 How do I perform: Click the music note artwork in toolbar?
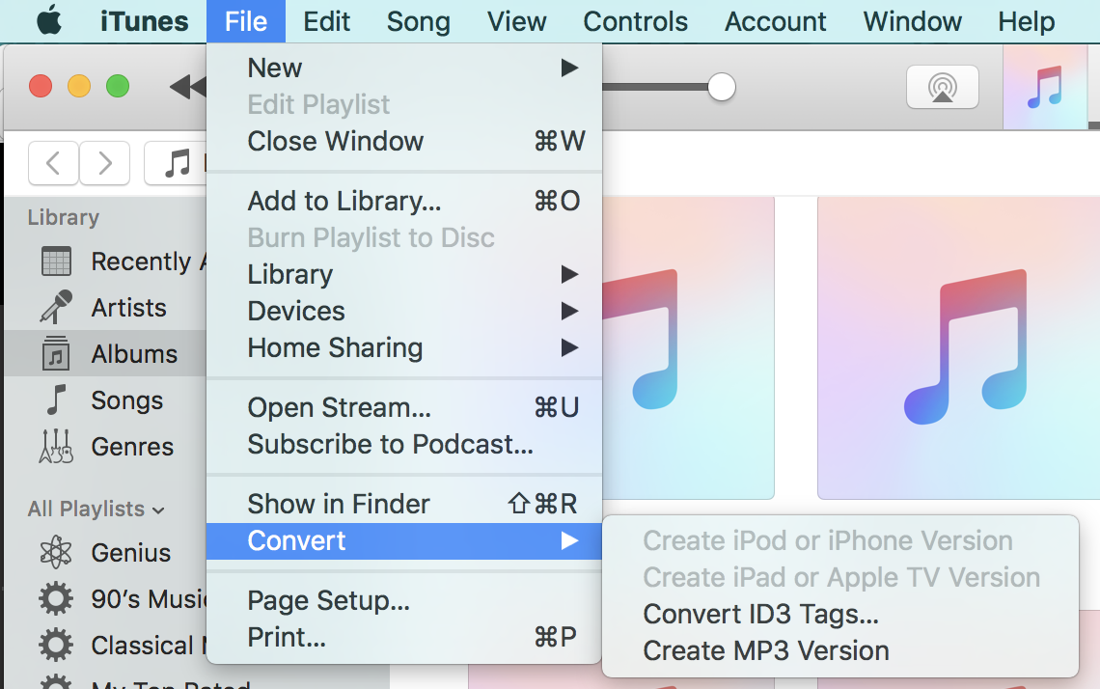point(1045,87)
